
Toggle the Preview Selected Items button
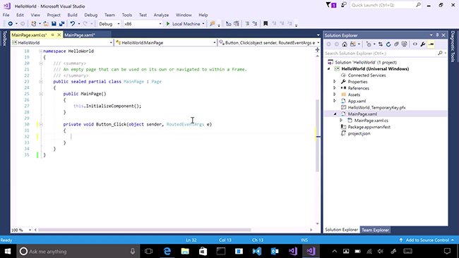tap(431, 44)
